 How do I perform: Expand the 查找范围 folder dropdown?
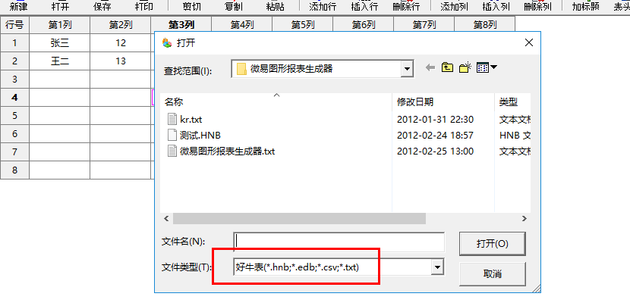click(x=408, y=69)
